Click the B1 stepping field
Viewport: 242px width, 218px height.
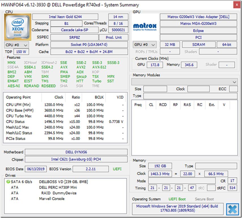tap(66, 23)
